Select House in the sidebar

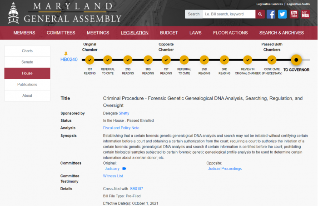click(x=27, y=73)
